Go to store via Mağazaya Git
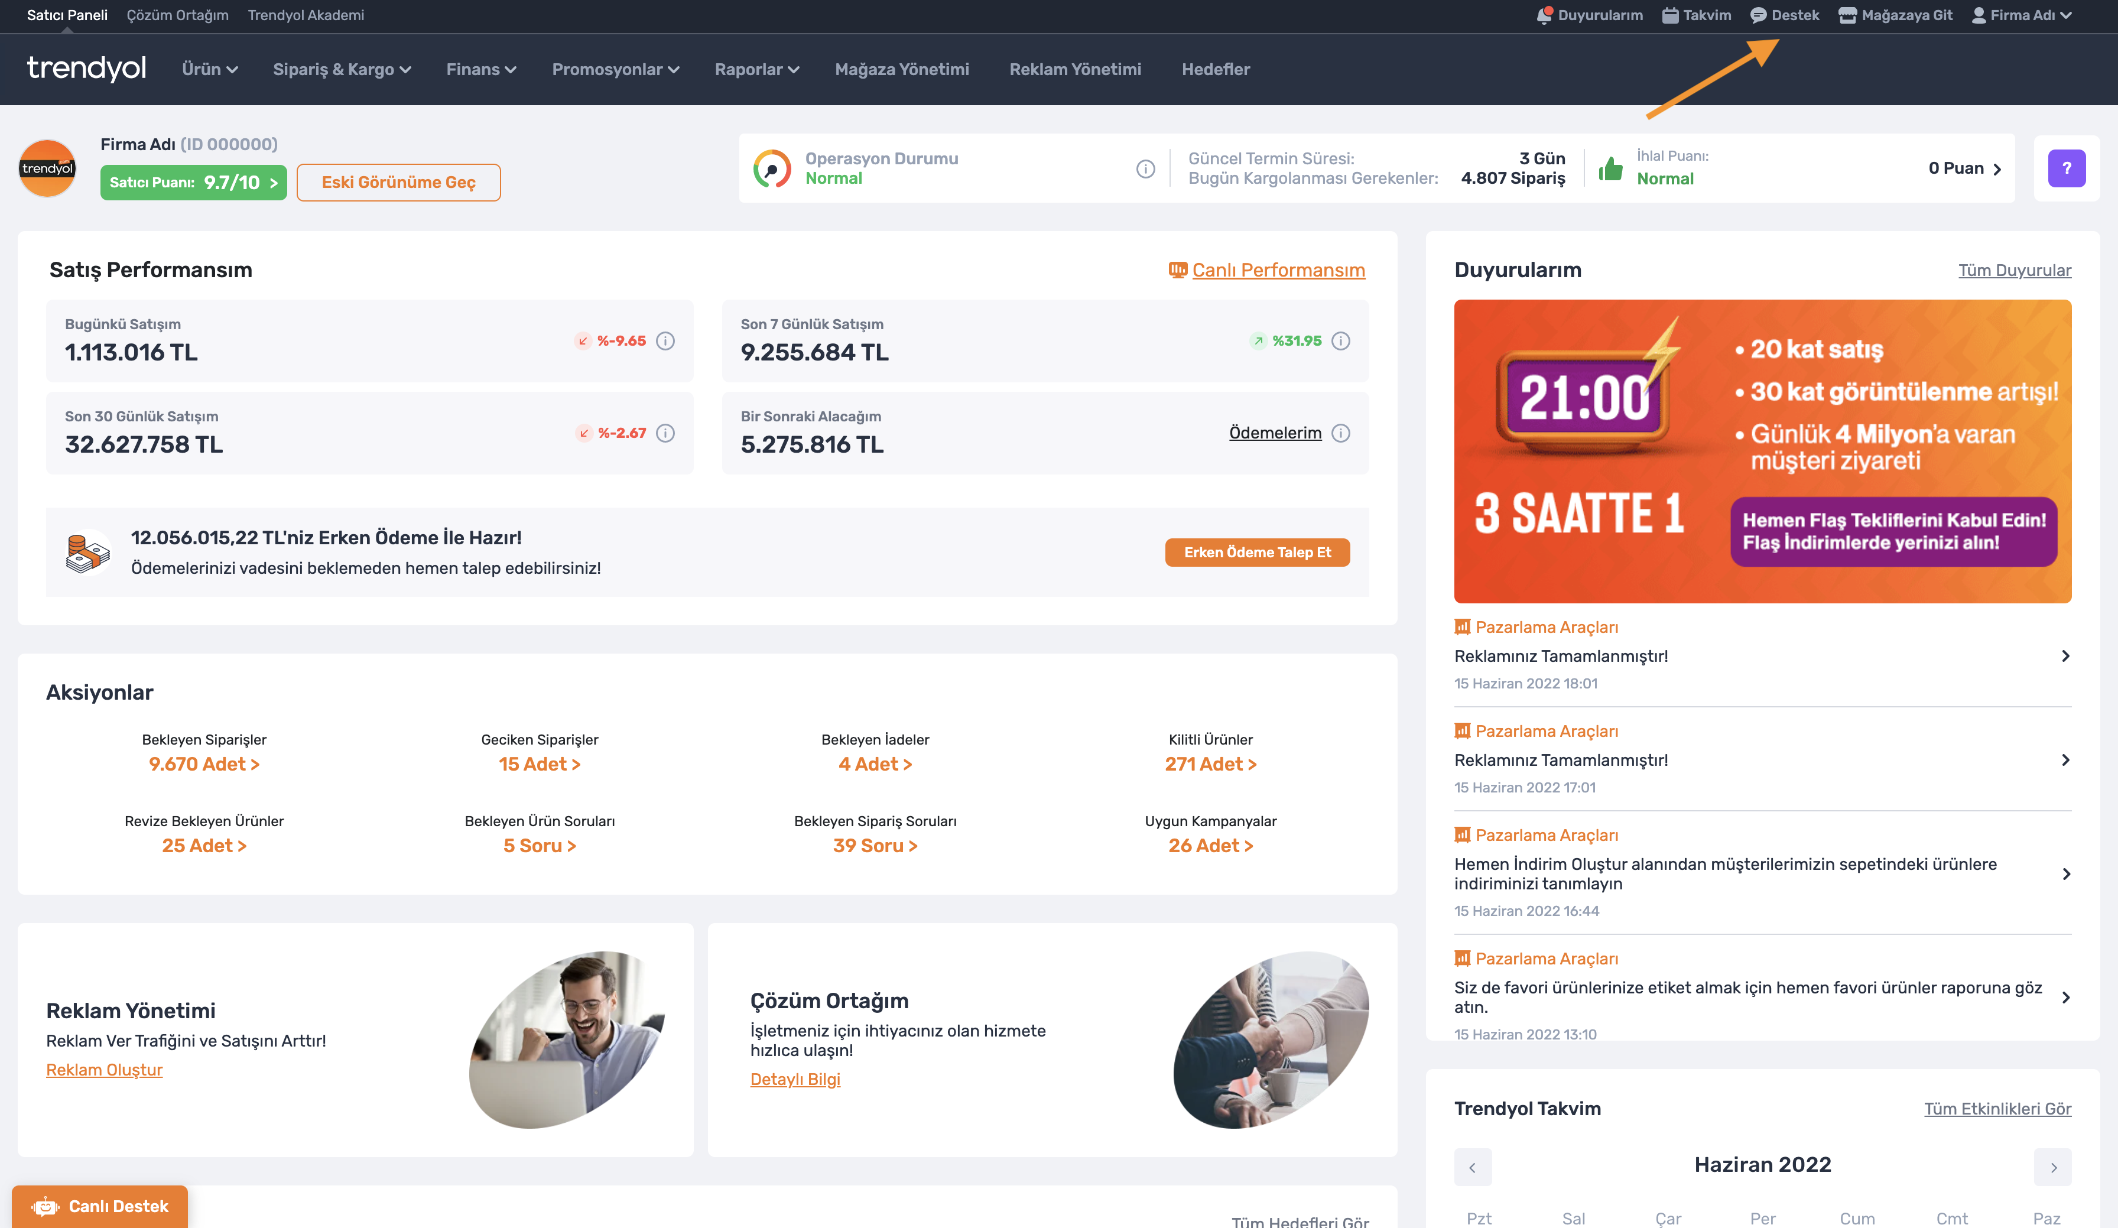Image resolution: width=2118 pixels, height=1228 pixels. coord(1895,15)
